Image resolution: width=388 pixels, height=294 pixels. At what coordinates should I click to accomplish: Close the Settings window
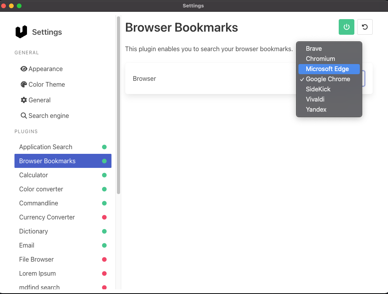(x=4, y=6)
